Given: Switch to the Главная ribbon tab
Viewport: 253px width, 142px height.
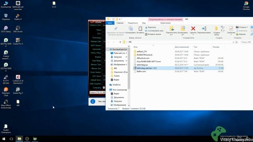Looking at the screenshot, I should tap(120, 23).
